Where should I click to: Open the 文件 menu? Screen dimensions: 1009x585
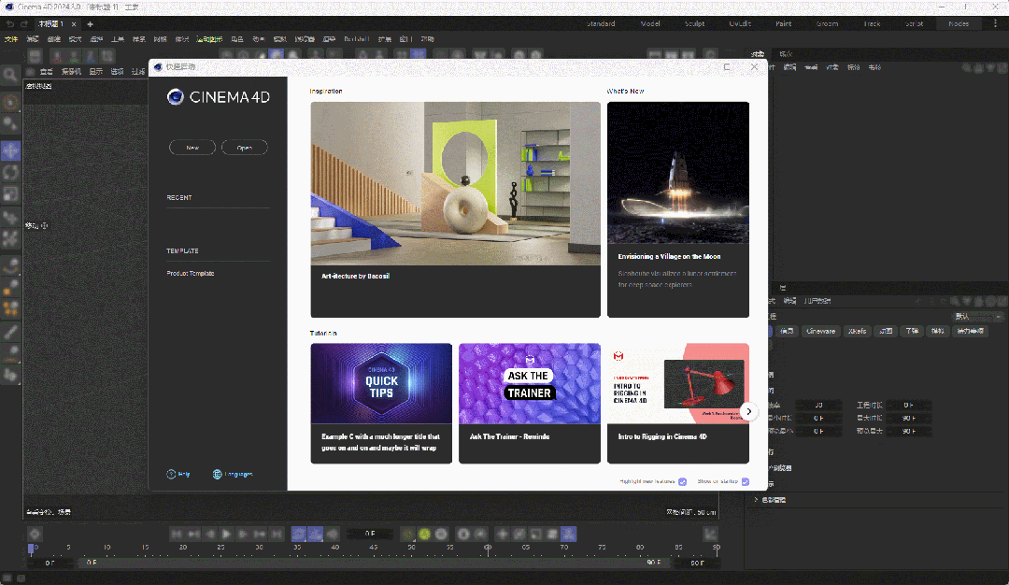(x=11, y=39)
